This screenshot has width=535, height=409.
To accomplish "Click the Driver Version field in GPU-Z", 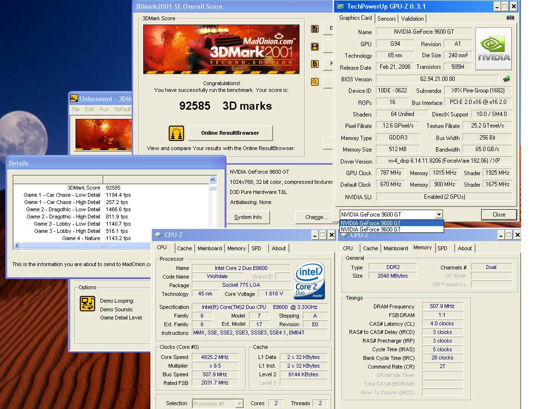I will 444,161.
